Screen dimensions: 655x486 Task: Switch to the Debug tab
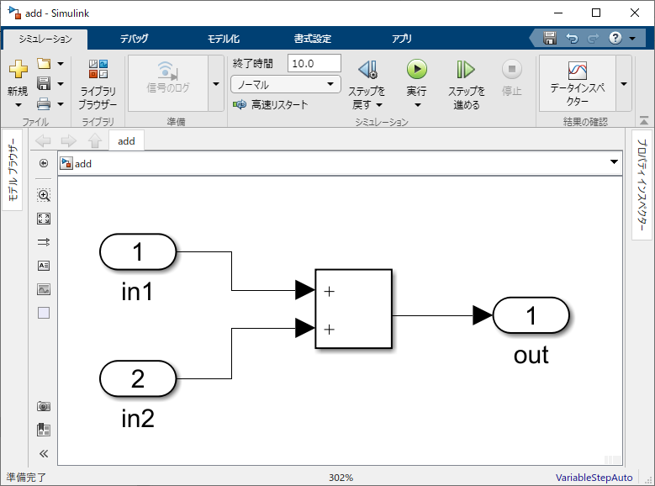(x=134, y=39)
